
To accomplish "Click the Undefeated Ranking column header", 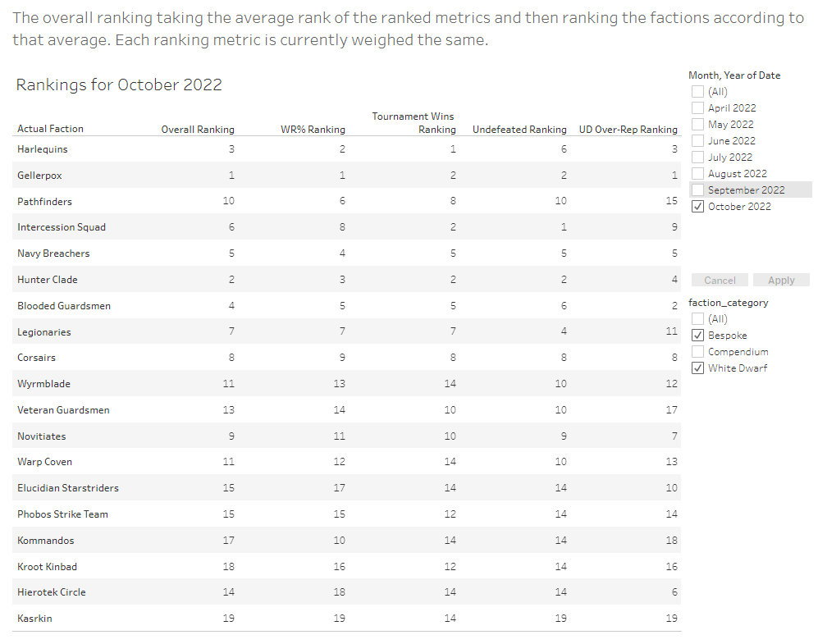I will click(519, 130).
